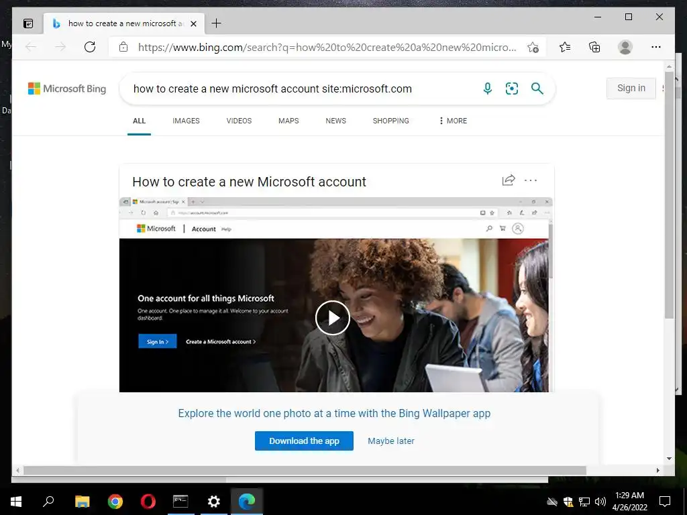687x515 pixels.
Task: Switch to NEWS results tab
Action: tap(335, 121)
